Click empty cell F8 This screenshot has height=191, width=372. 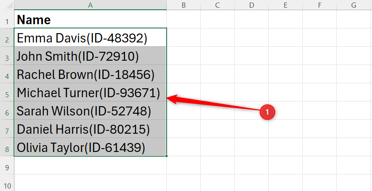[x=320, y=147]
